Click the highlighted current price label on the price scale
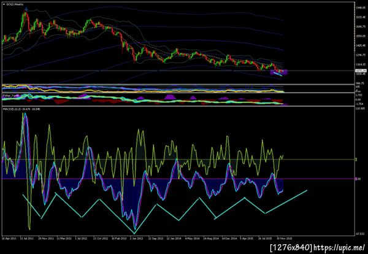 [361, 71]
